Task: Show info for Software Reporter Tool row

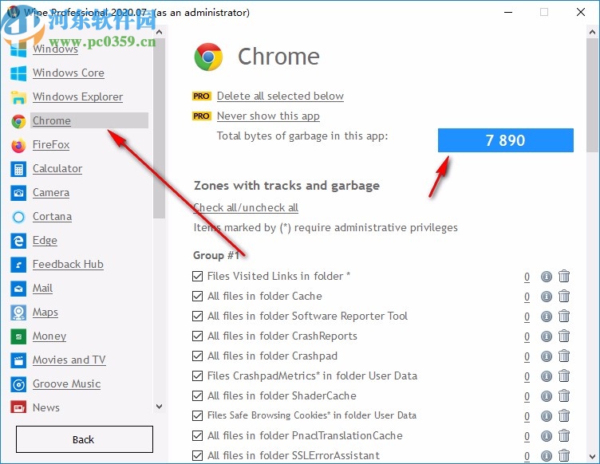Action: tap(547, 316)
